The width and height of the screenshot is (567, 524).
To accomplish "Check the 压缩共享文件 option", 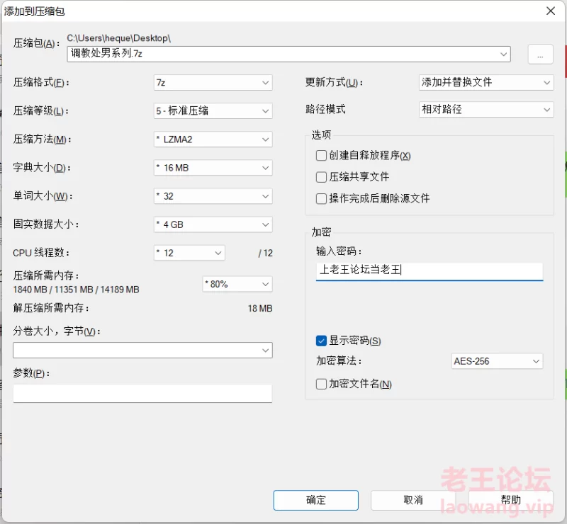I will 322,177.
